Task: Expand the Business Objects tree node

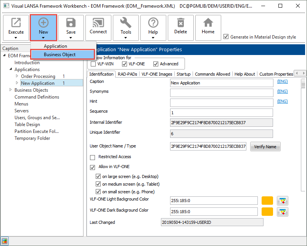Action: click(x=11, y=90)
